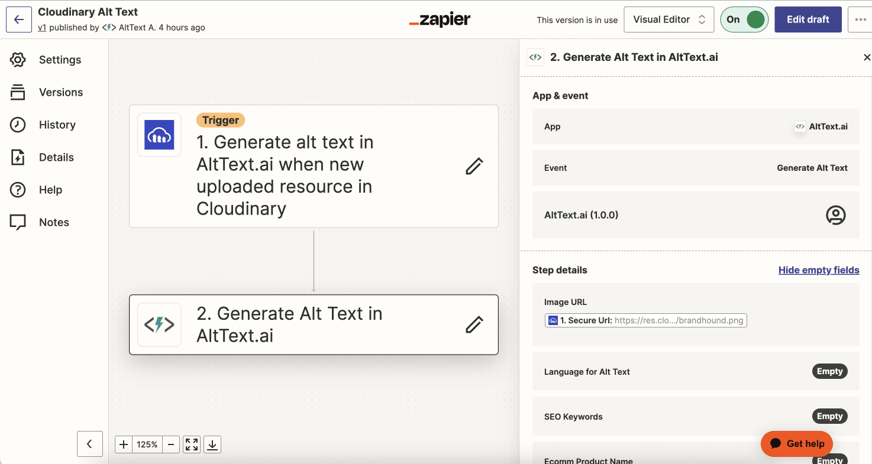Click the AltText.ai (1.0.0) account row
This screenshot has width=872, height=464.
tap(696, 215)
